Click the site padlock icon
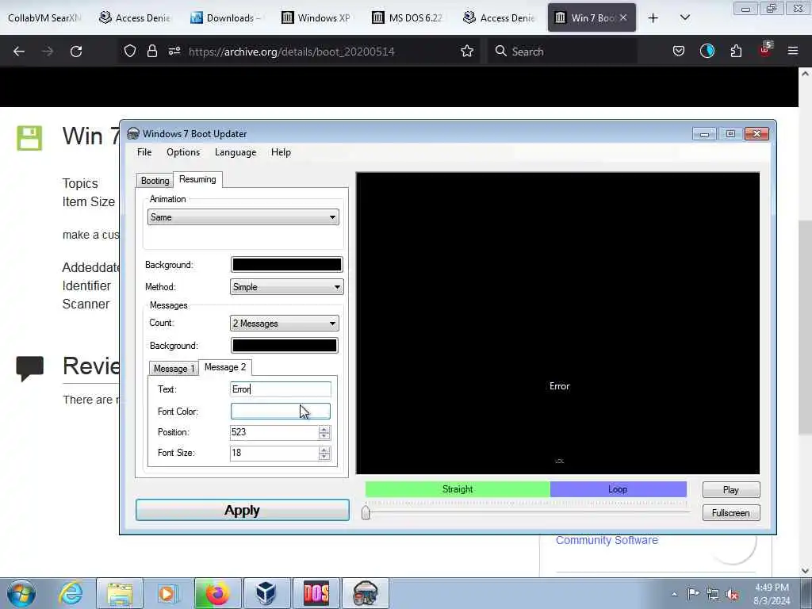Viewport: 812px width, 609px height. [x=151, y=52]
